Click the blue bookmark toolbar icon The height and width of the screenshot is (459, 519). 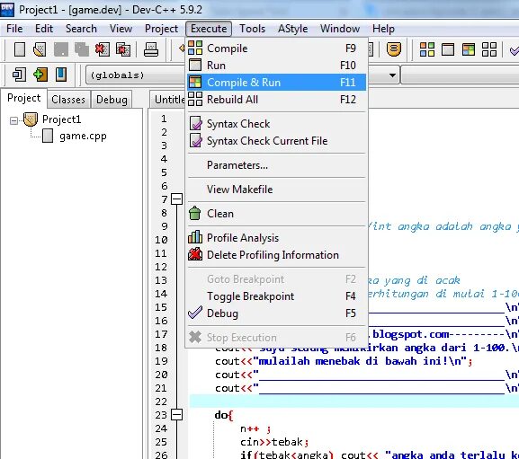(x=61, y=75)
